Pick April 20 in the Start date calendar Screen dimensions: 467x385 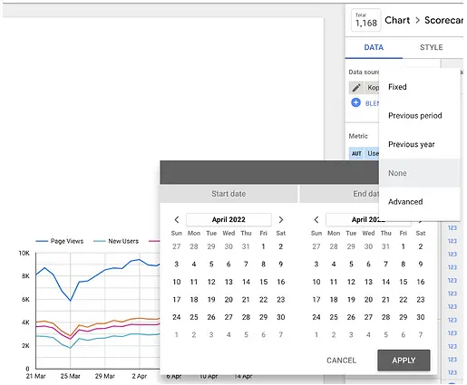(x=229, y=300)
